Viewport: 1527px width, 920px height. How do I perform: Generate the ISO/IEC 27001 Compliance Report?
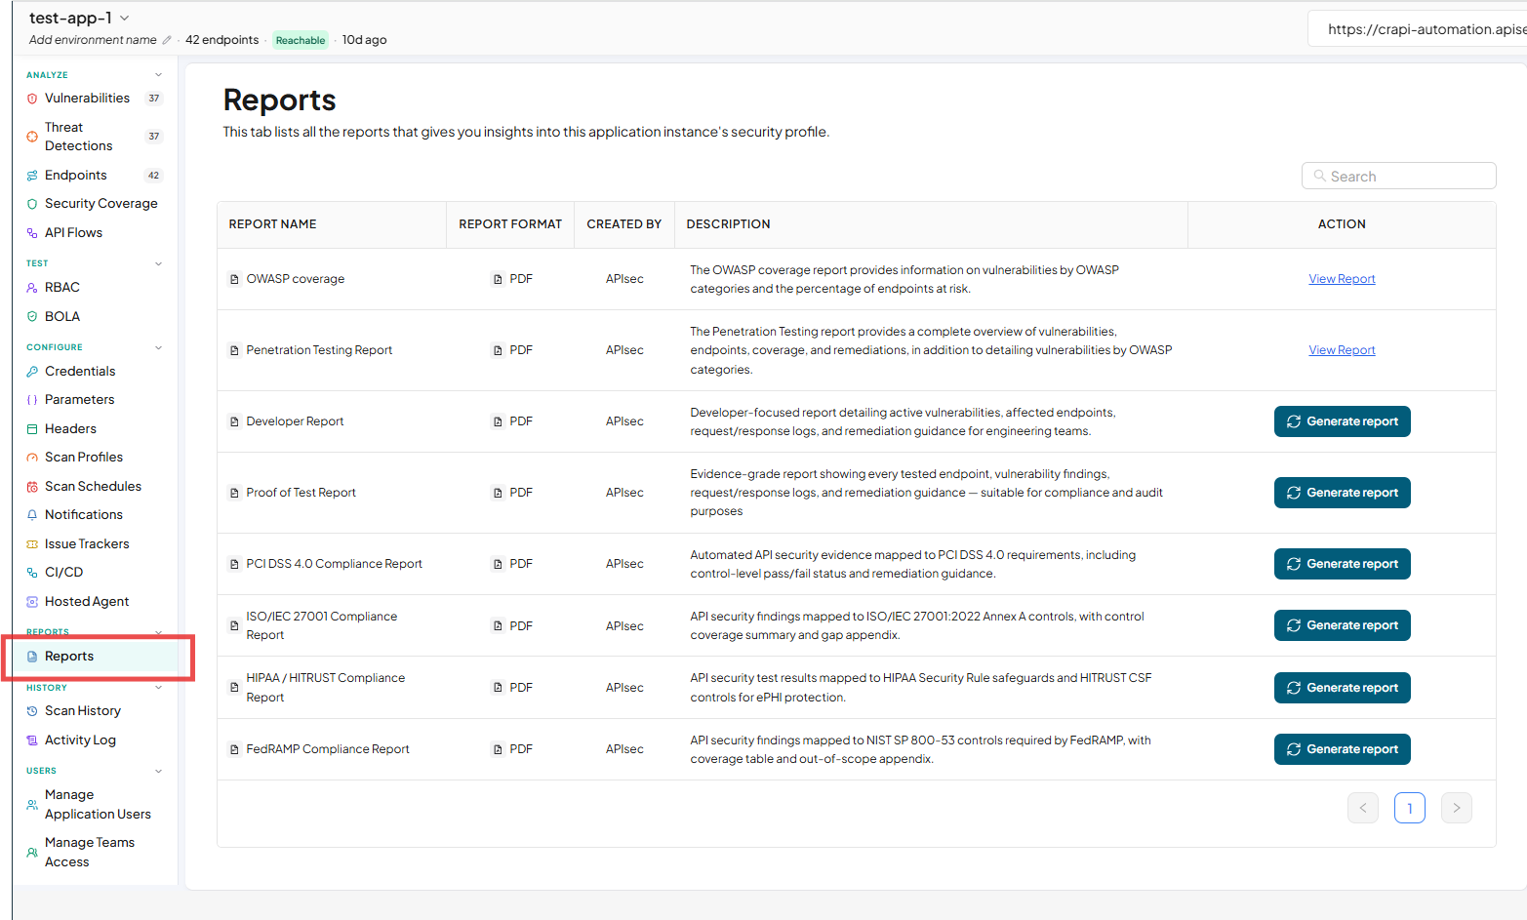(1342, 625)
